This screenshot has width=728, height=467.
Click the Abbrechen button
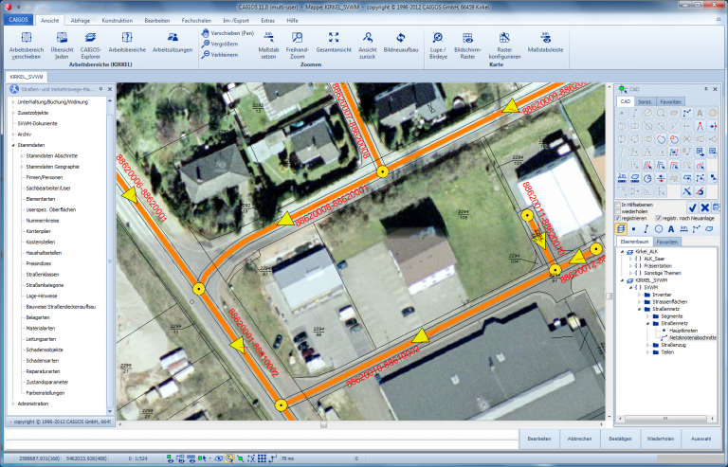pyautogui.click(x=579, y=440)
